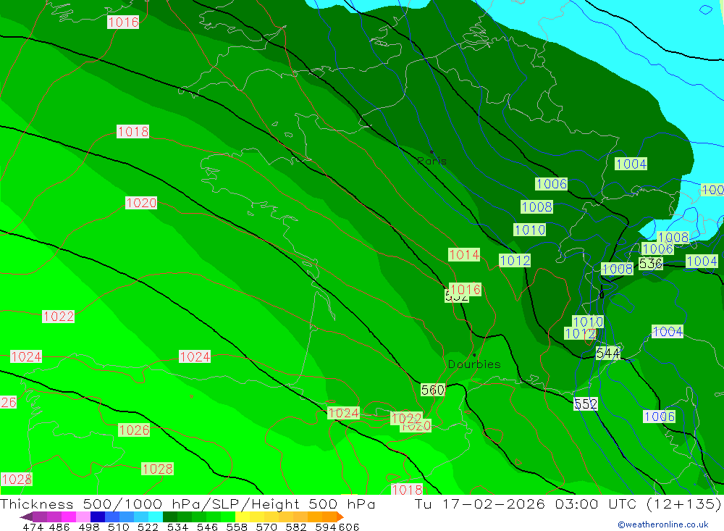The height and width of the screenshot is (531, 724).
Task: Click the Tu 17-02-2026 03:00 UTC timestamp
Action: 525,503
